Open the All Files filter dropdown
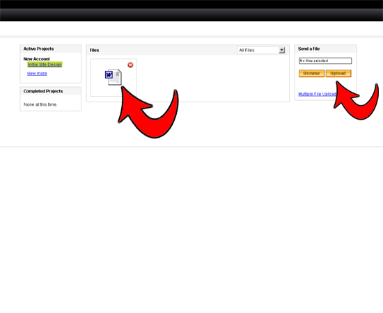Screen dimensions: 383x313 [x=261, y=50]
